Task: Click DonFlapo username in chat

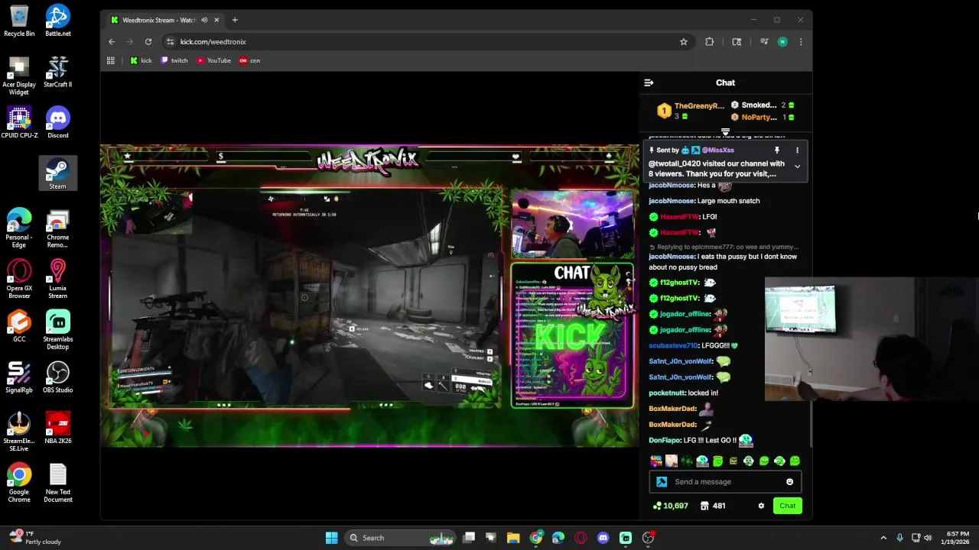Action: coord(664,440)
